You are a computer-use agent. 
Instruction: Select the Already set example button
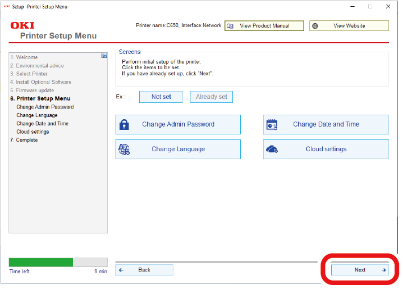tap(212, 97)
